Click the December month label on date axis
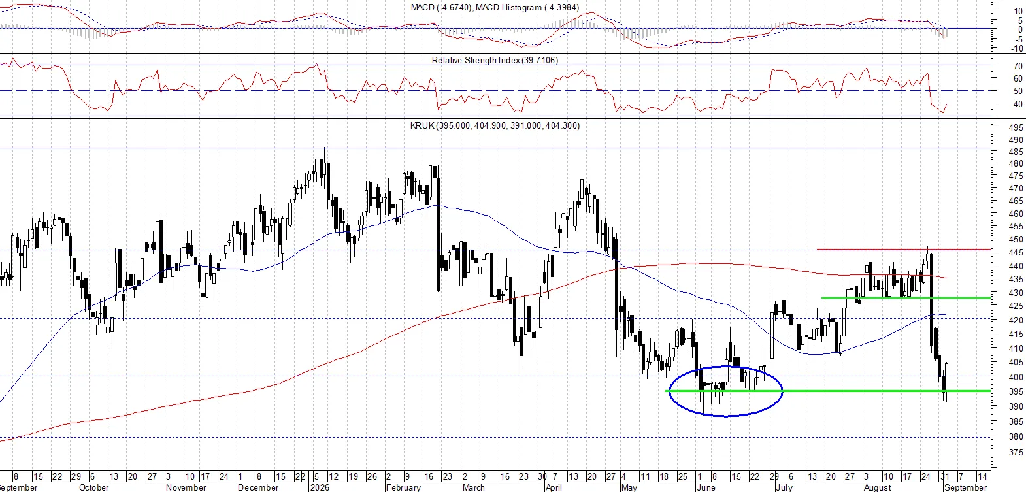Viewport: 1026px width, 492px height. click(258, 487)
